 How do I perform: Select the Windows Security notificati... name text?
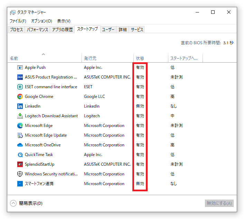coord(51,174)
